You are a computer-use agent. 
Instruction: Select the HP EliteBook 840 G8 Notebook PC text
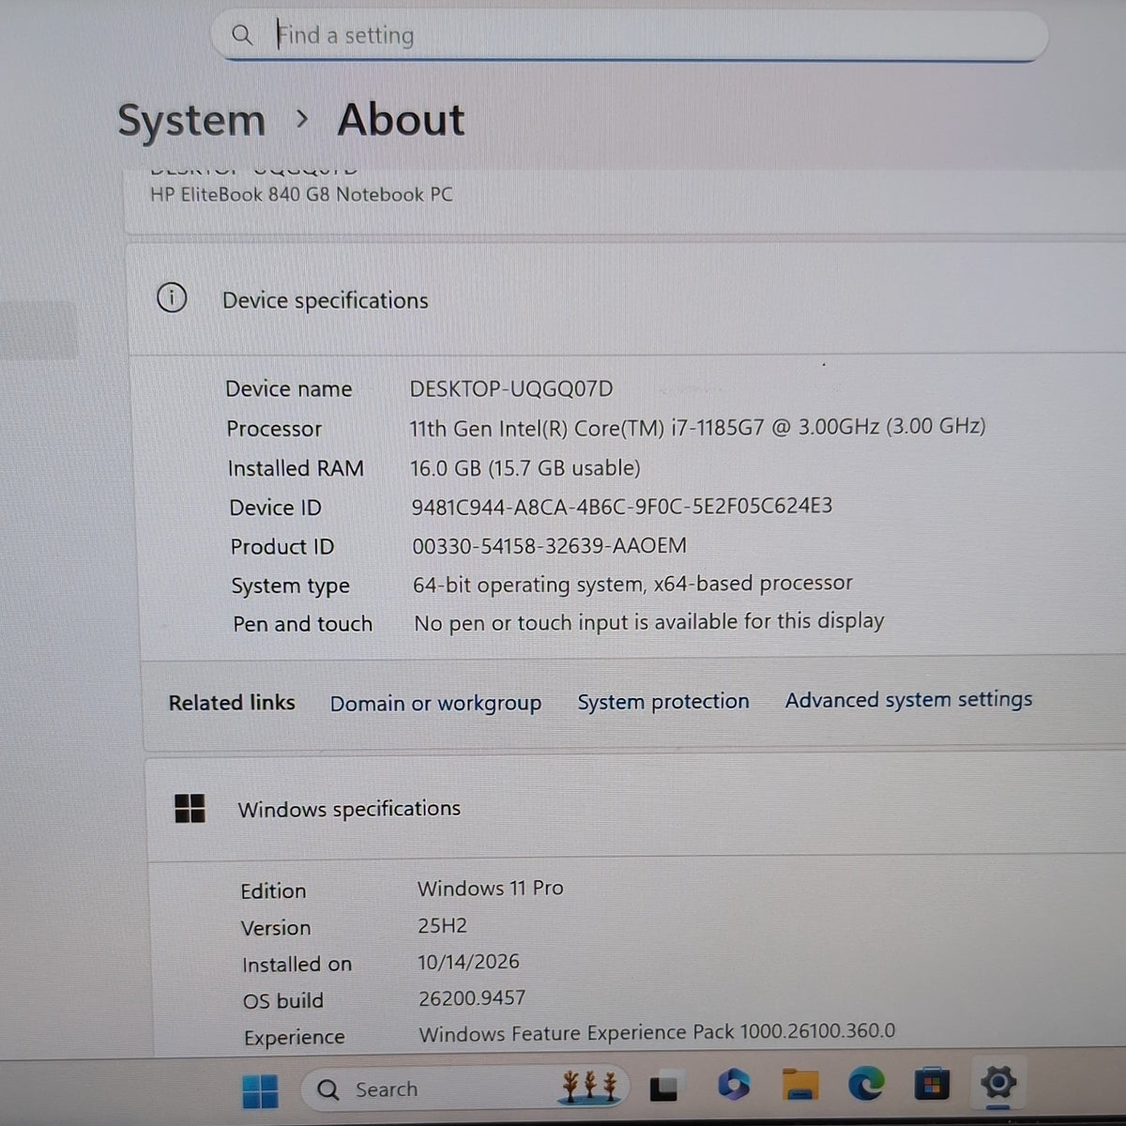tap(301, 194)
